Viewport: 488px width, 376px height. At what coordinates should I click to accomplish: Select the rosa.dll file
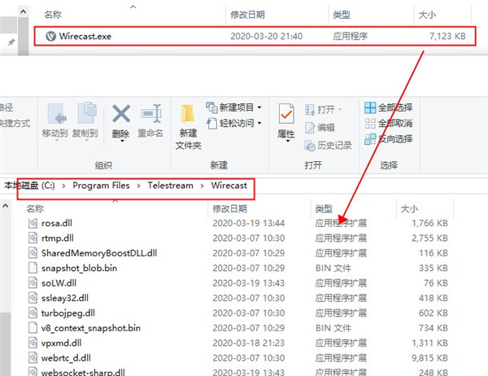tap(57, 223)
